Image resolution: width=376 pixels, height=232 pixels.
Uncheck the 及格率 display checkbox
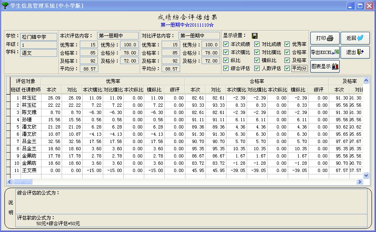tap(287, 60)
